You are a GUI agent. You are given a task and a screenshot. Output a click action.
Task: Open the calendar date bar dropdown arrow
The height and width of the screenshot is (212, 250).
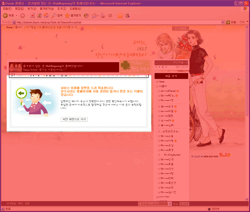pyautogui.click(x=146, y=76)
